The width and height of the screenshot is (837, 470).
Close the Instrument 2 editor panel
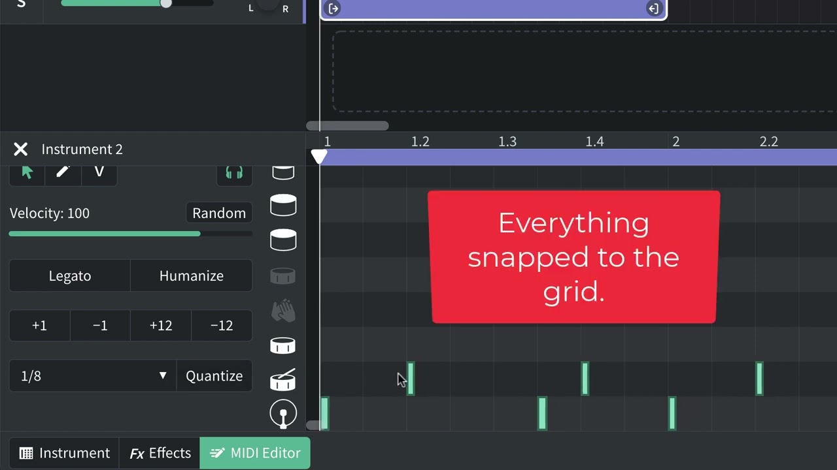(20, 149)
